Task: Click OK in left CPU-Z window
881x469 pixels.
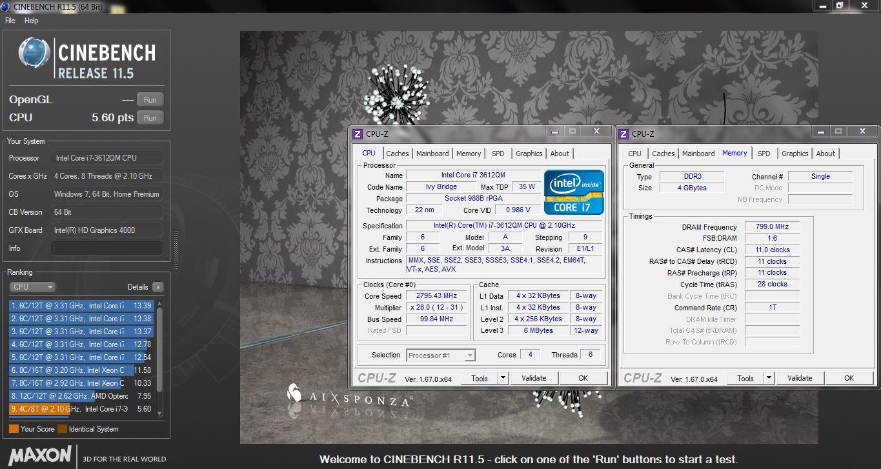Action: 583,378
